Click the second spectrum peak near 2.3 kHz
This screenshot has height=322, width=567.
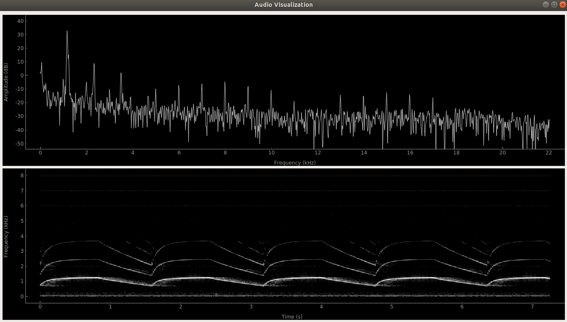pos(94,64)
